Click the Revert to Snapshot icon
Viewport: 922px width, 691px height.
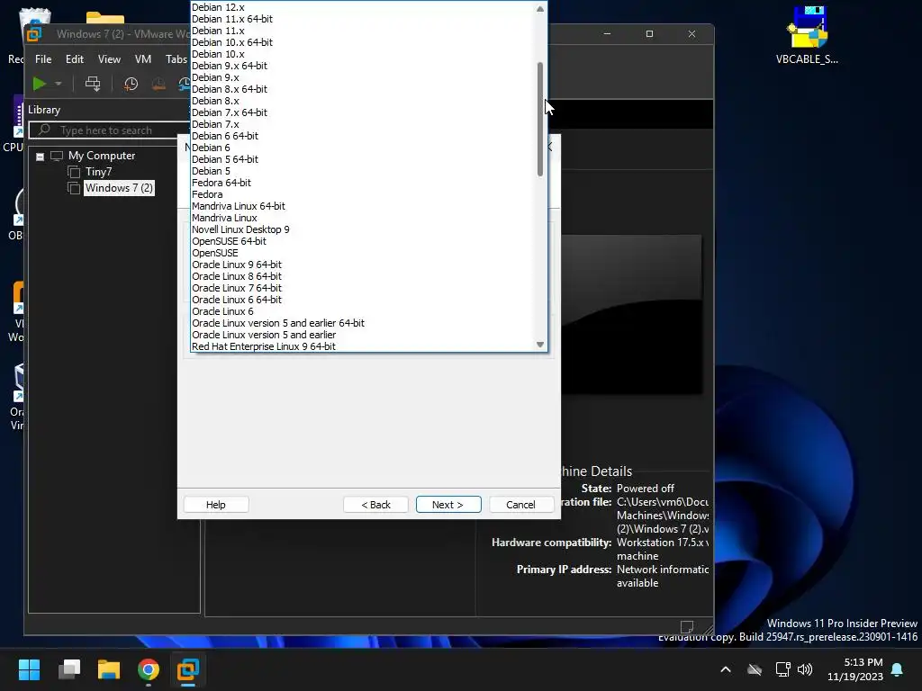158,84
